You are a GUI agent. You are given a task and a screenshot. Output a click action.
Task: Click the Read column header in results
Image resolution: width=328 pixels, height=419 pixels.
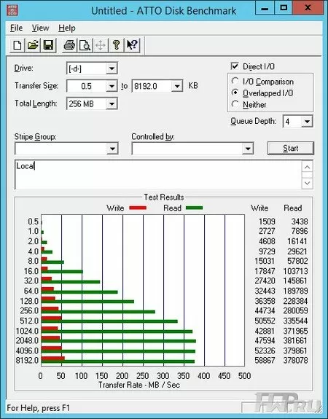click(x=293, y=208)
